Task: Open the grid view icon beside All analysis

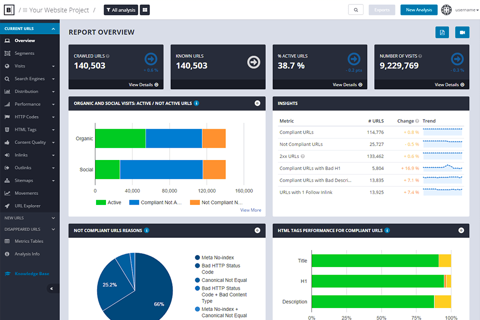Action: point(144,10)
